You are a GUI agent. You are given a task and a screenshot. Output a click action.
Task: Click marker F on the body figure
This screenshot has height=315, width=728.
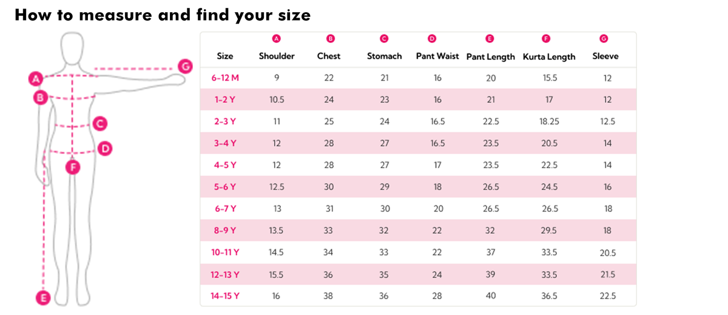(x=73, y=167)
